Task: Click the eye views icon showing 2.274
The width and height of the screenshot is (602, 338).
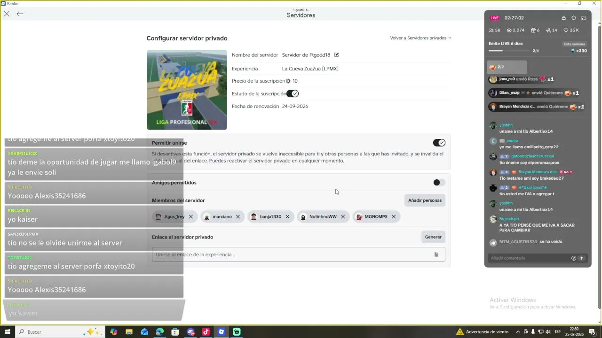Action: click(509, 31)
